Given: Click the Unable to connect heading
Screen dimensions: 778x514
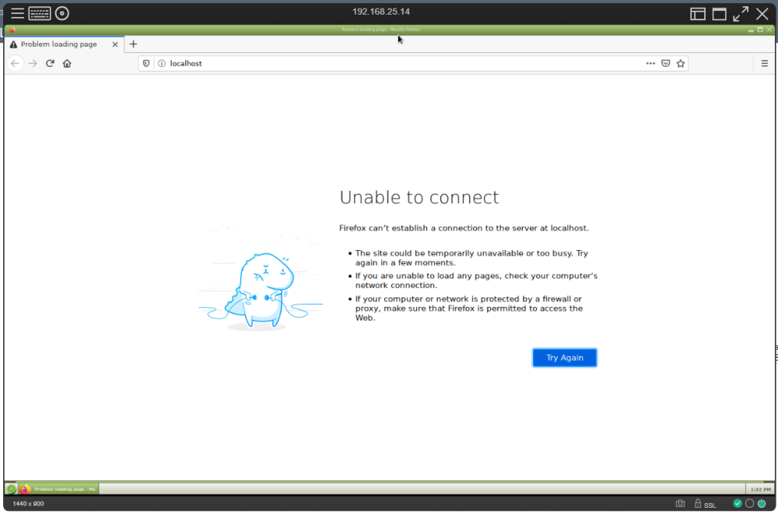Looking at the screenshot, I should [419, 198].
